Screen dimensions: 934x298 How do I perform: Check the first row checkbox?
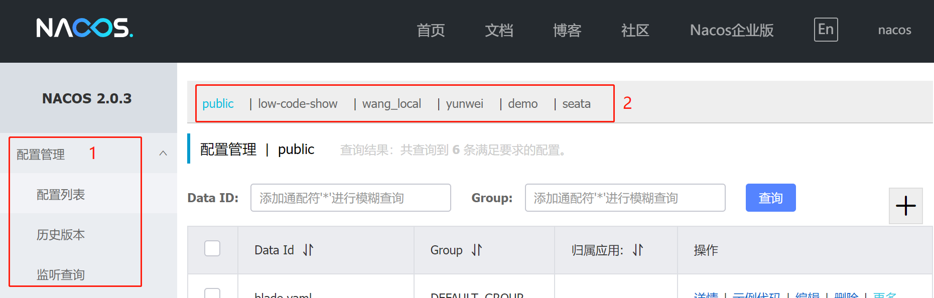(212, 293)
